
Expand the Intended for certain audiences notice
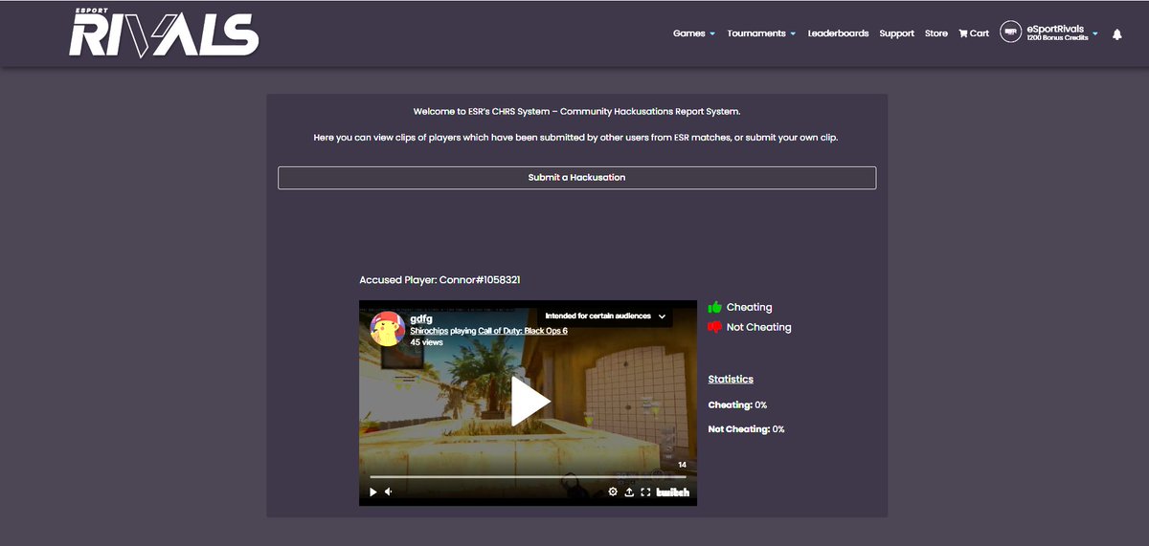(x=605, y=316)
